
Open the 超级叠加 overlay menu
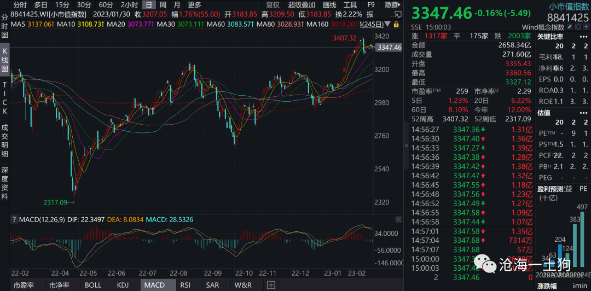pyautogui.click(x=302, y=5)
